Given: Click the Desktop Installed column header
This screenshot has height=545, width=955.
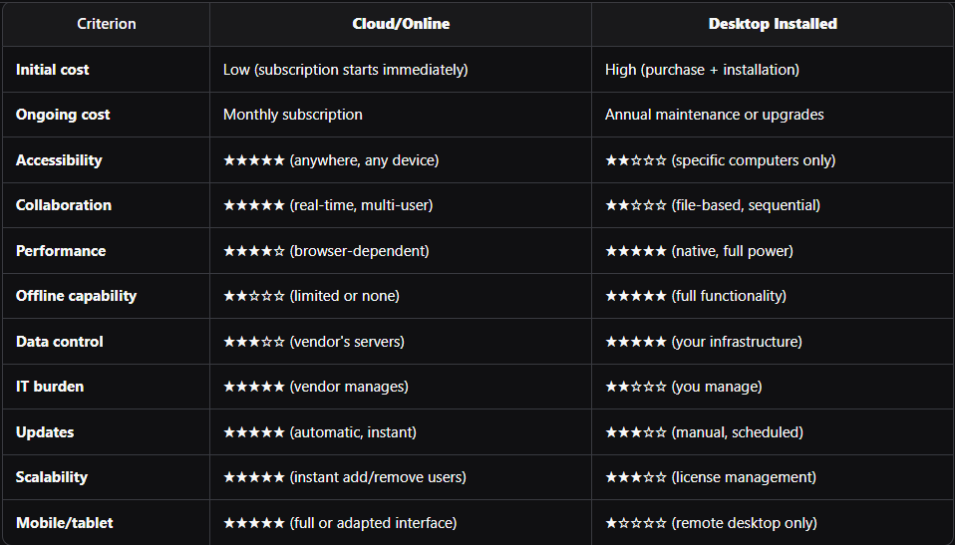Looking at the screenshot, I should tap(773, 24).
